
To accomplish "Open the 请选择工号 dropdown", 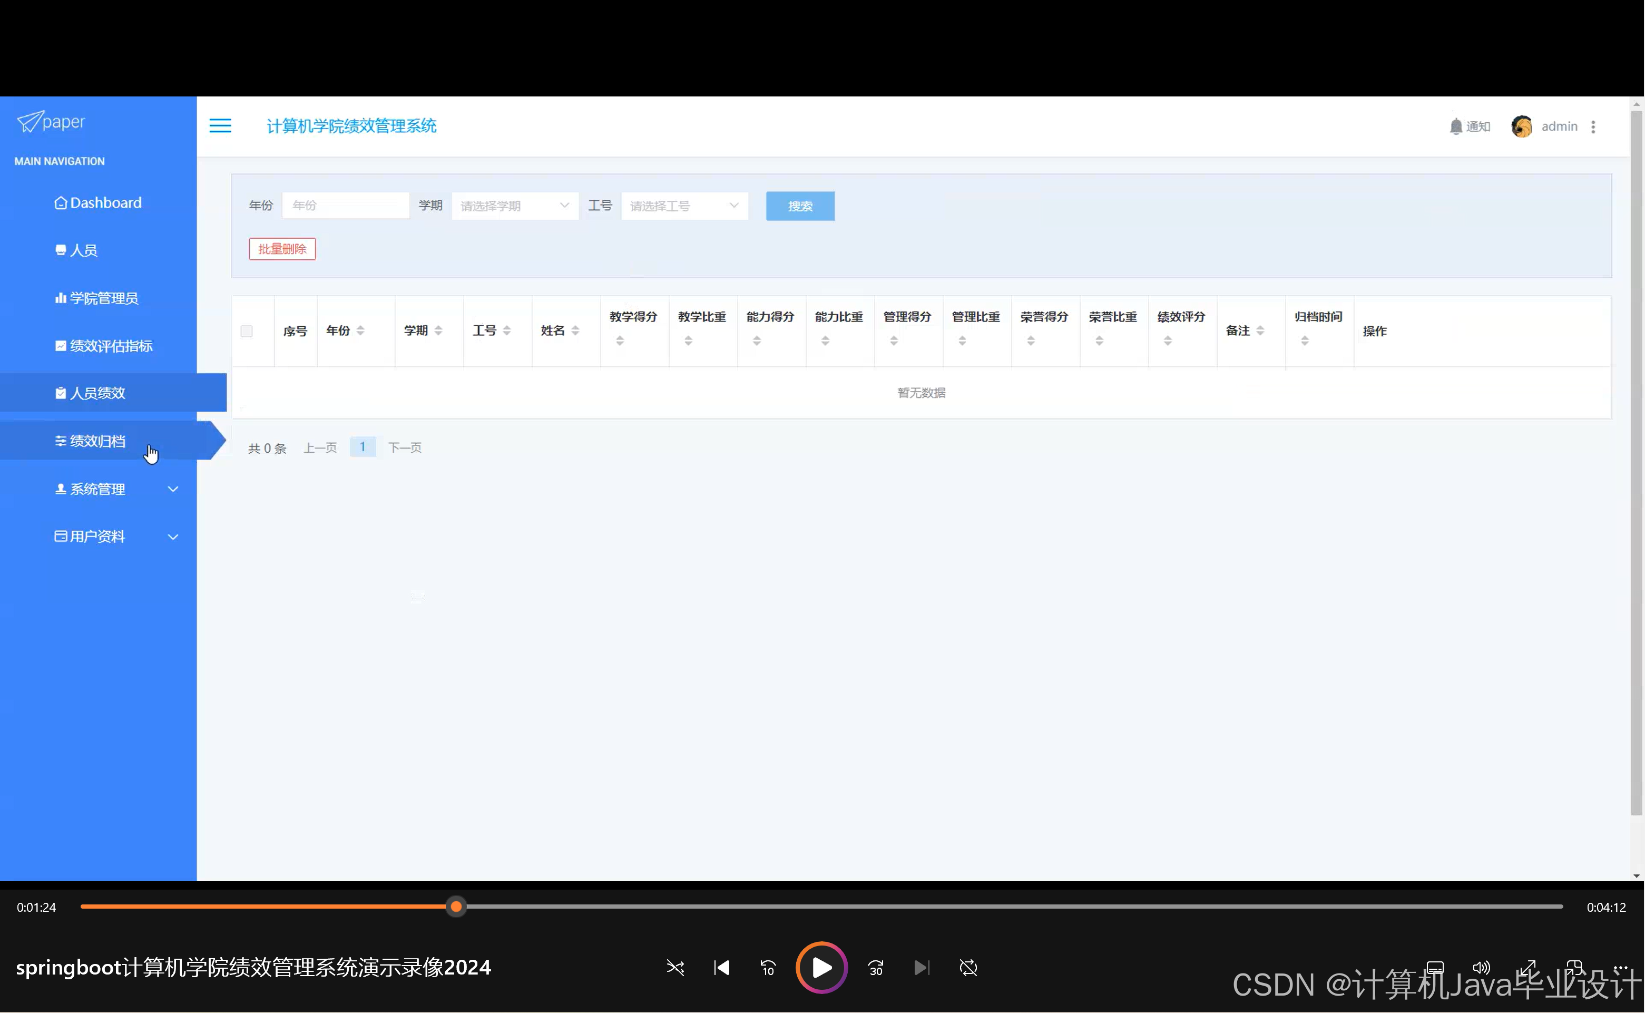I will [x=684, y=206].
